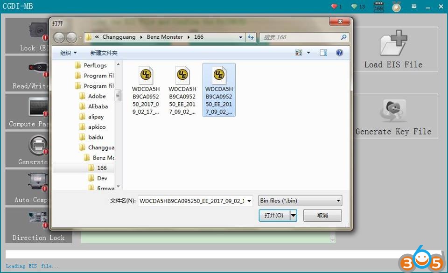
Task: Open the change view options dropdown arrow
Action: click(x=308, y=53)
